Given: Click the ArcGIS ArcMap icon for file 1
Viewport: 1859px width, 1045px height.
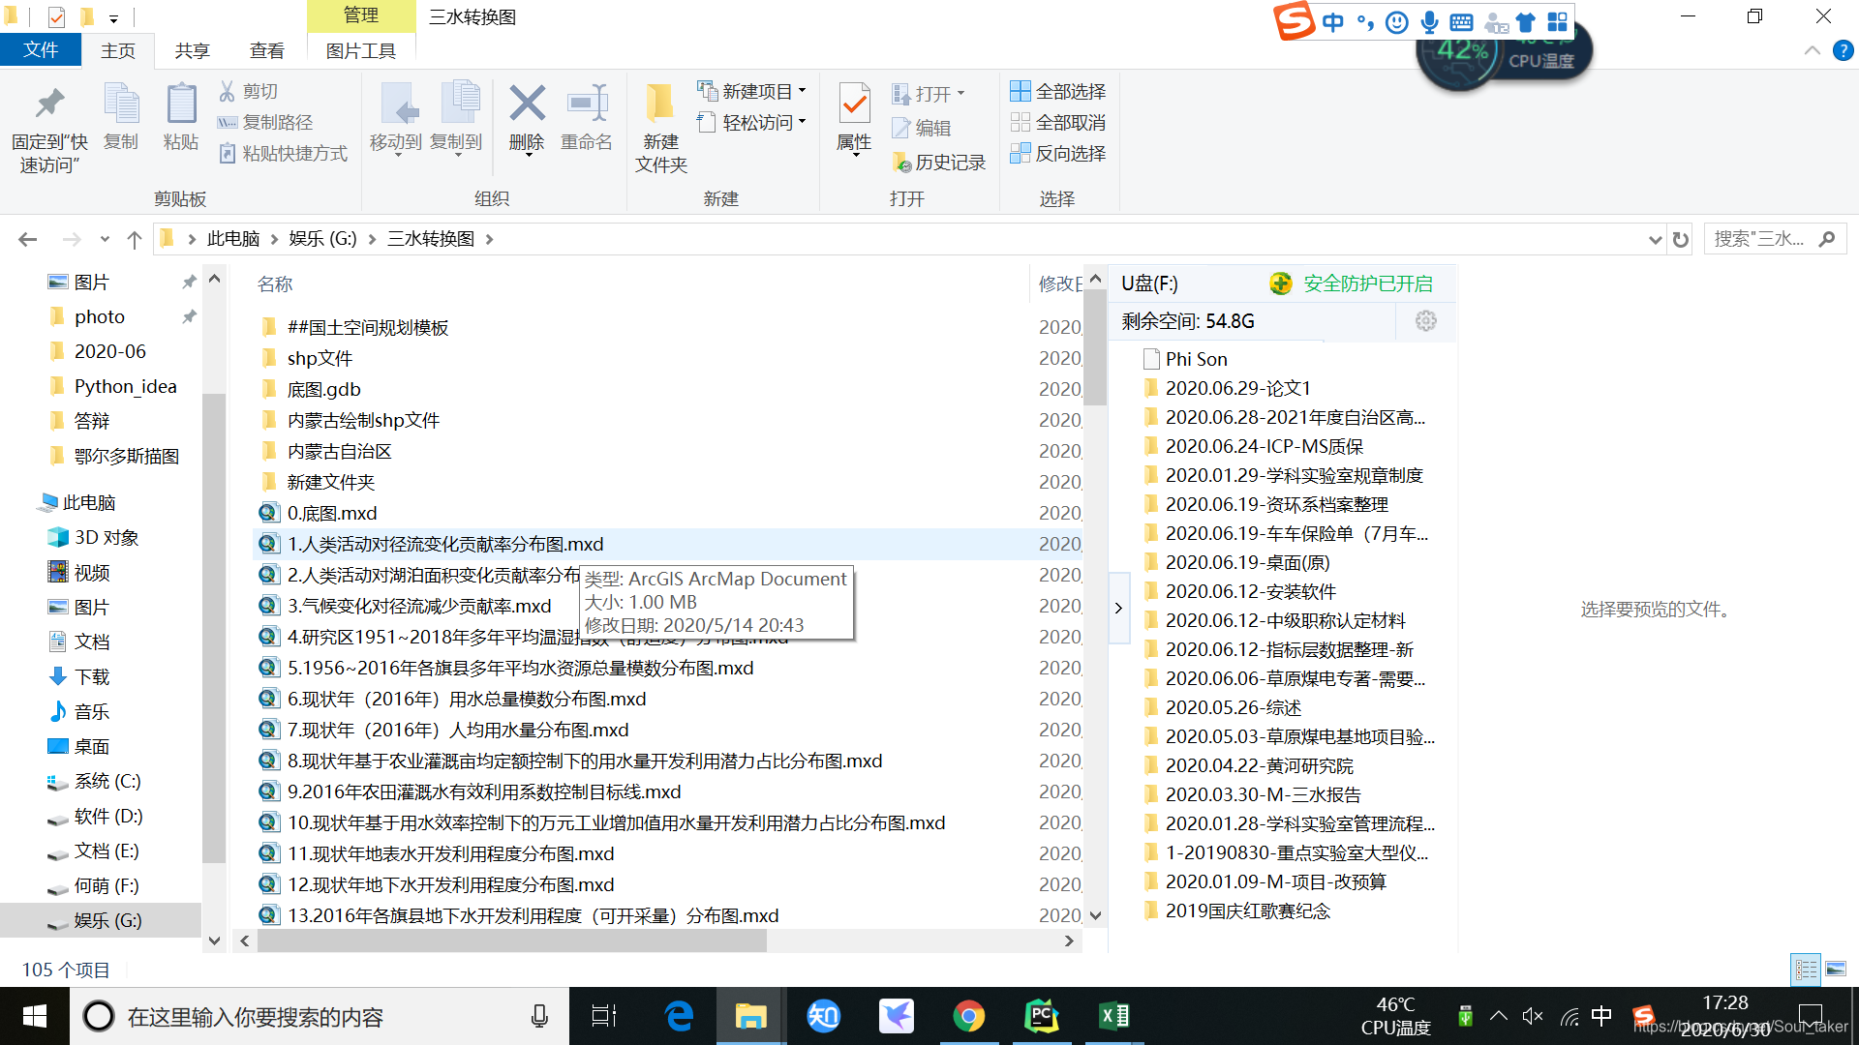Looking at the screenshot, I should tap(268, 542).
